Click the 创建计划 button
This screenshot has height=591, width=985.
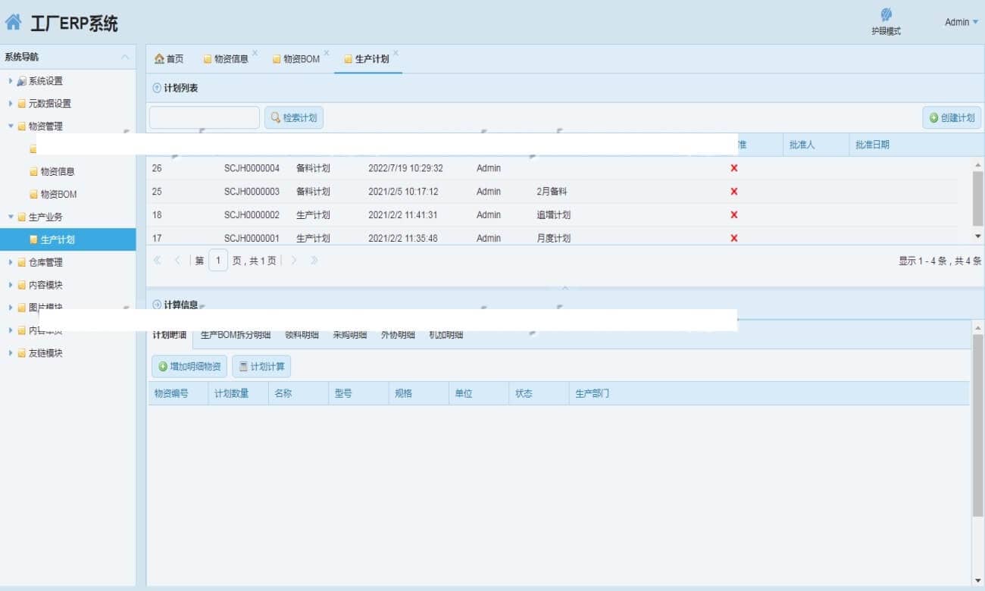[952, 117]
